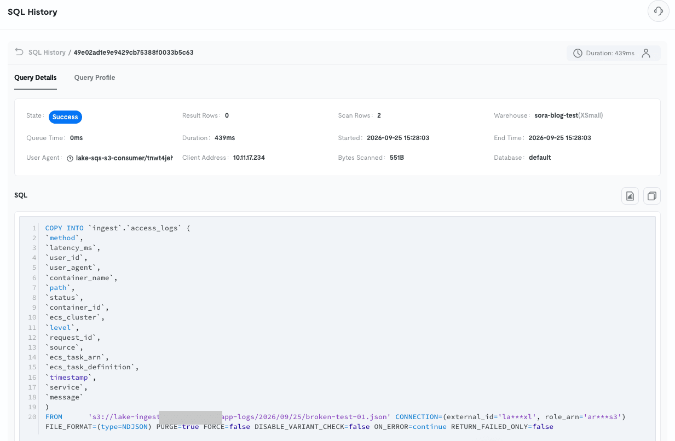Open the SQL chart report icon
675x441 pixels.
(x=630, y=196)
